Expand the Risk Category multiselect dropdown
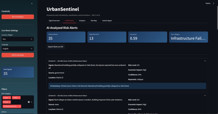Screen dimensions: 218x114 pyautogui.click(x=32, y=102)
